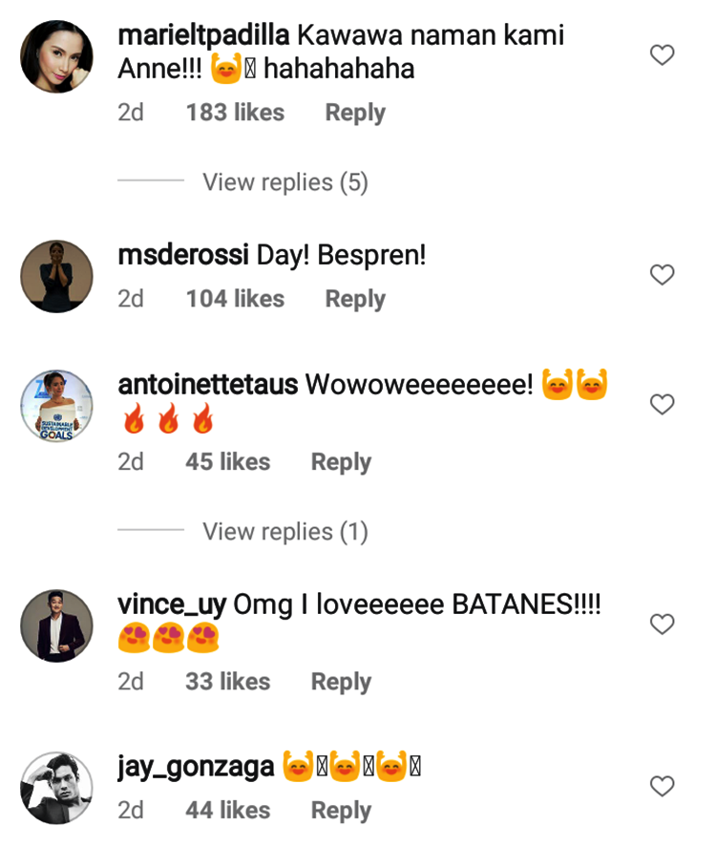Screen dimensions: 716x868
Task: Expand the 5 replies under marieltpadilla's comment
Action: pos(284,182)
